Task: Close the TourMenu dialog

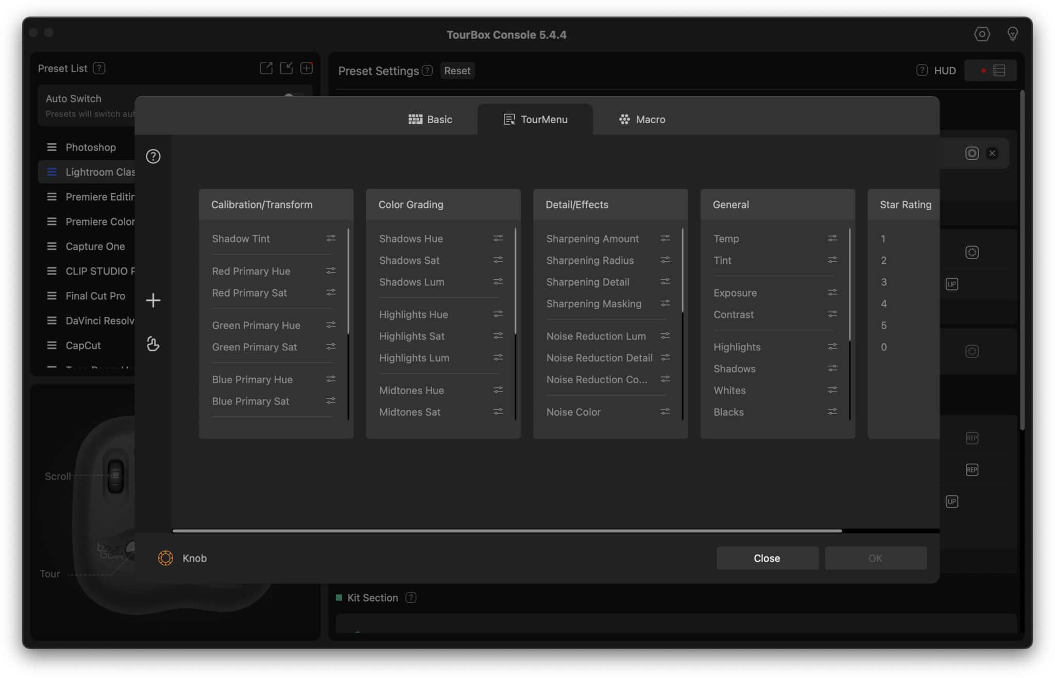Action: (767, 558)
